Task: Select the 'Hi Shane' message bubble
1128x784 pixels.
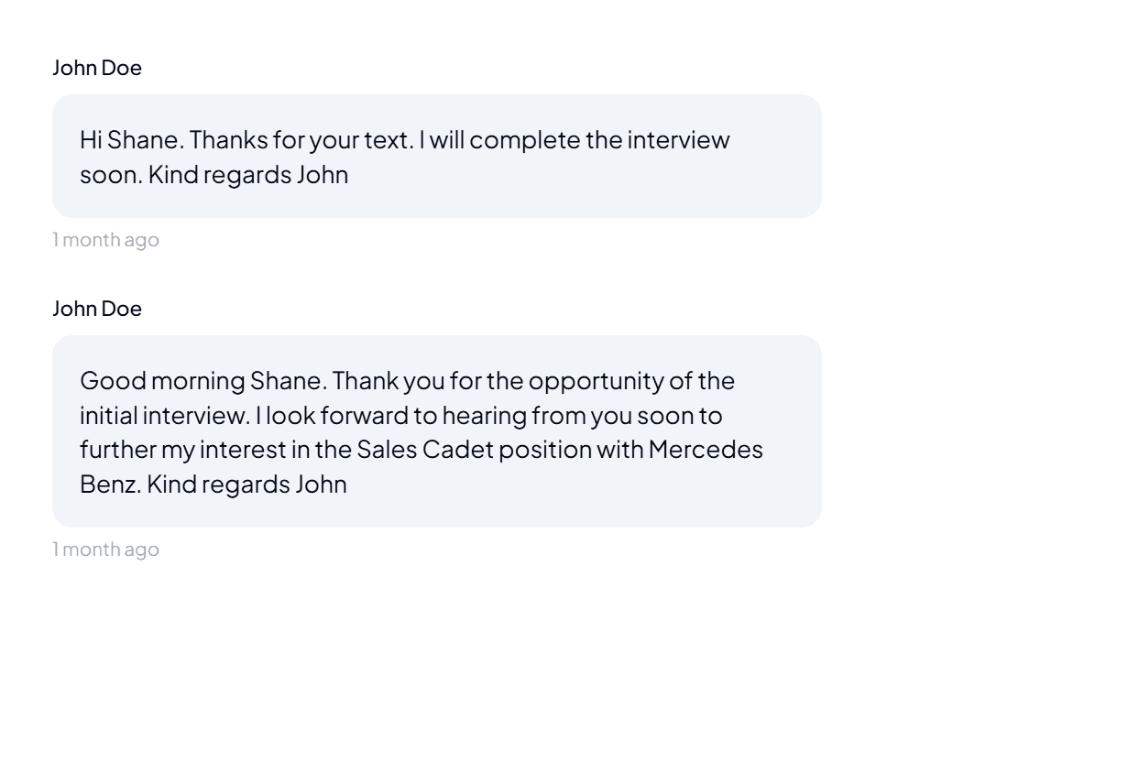Action: (x=437, y=157)
